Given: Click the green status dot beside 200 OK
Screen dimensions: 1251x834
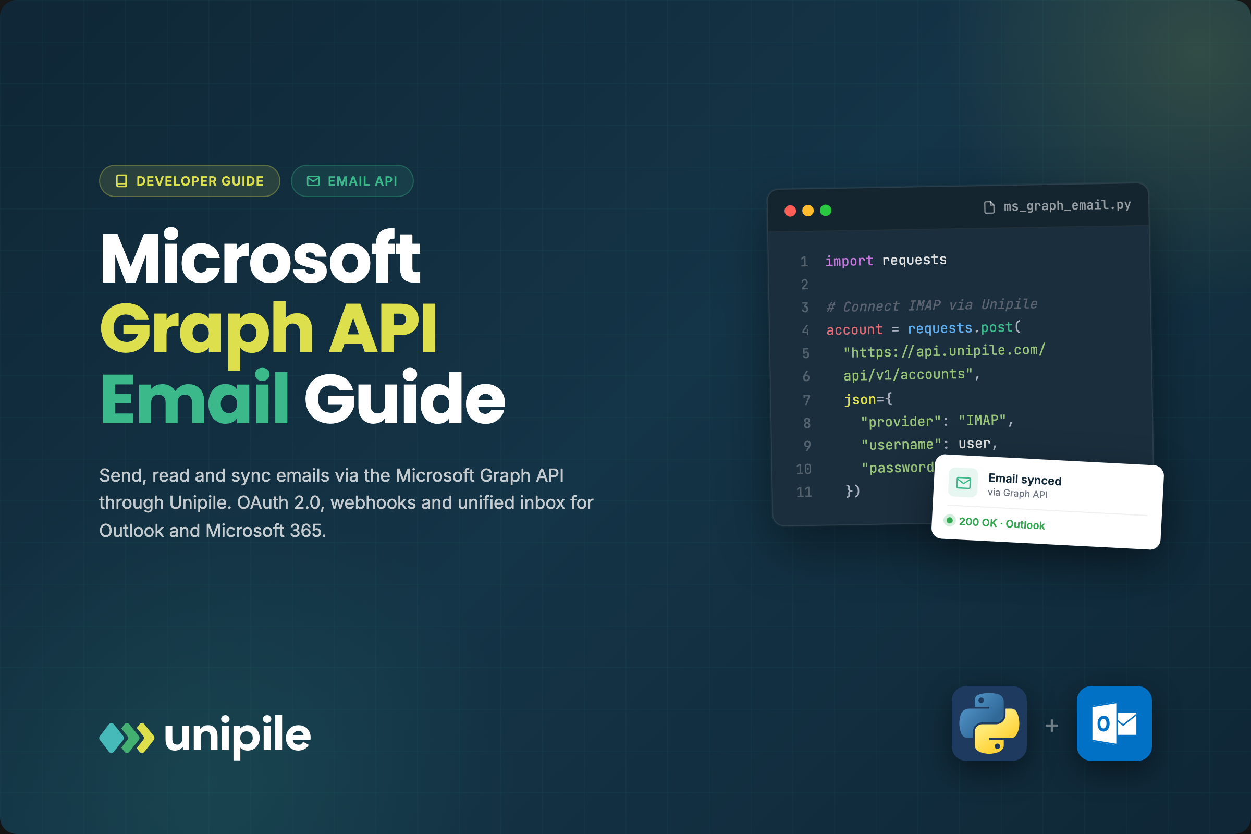Looking at the screenshot, I should (949, 520).
